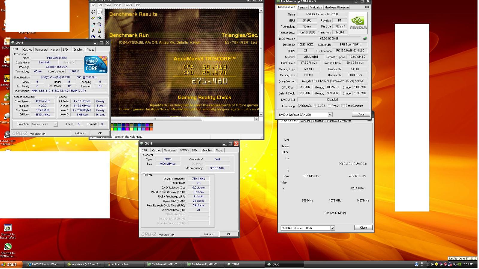Choose the Fill With Color bucket tool
Screen dimensions: 479x269
[100, 18]
